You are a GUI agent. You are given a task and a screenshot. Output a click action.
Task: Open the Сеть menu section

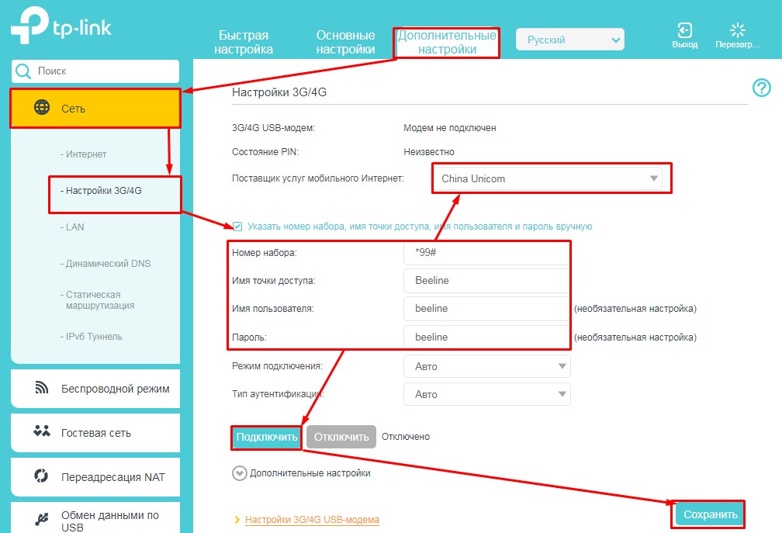[x=95, y=108]
